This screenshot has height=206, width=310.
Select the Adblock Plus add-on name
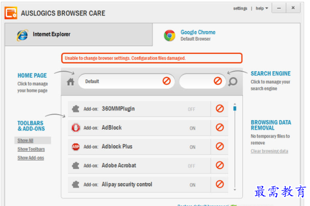pyautogui.click(x=117, y=147)
